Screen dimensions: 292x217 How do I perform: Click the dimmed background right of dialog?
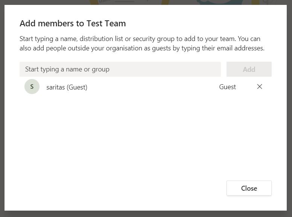(289, 113)
